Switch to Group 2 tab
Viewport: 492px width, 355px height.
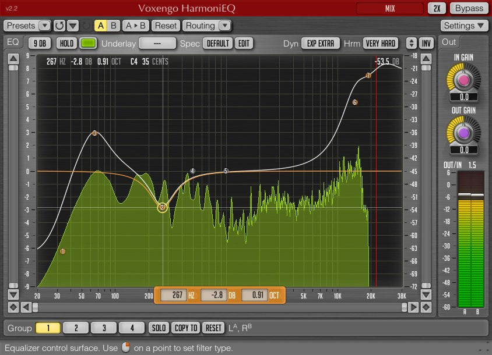coord(76,328)
